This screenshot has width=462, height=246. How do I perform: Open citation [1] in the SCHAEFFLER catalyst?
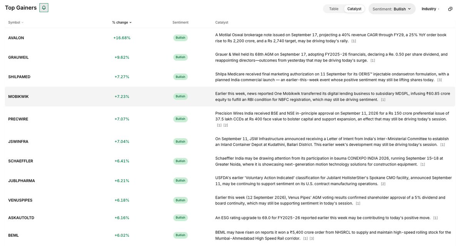click(423, 164)
